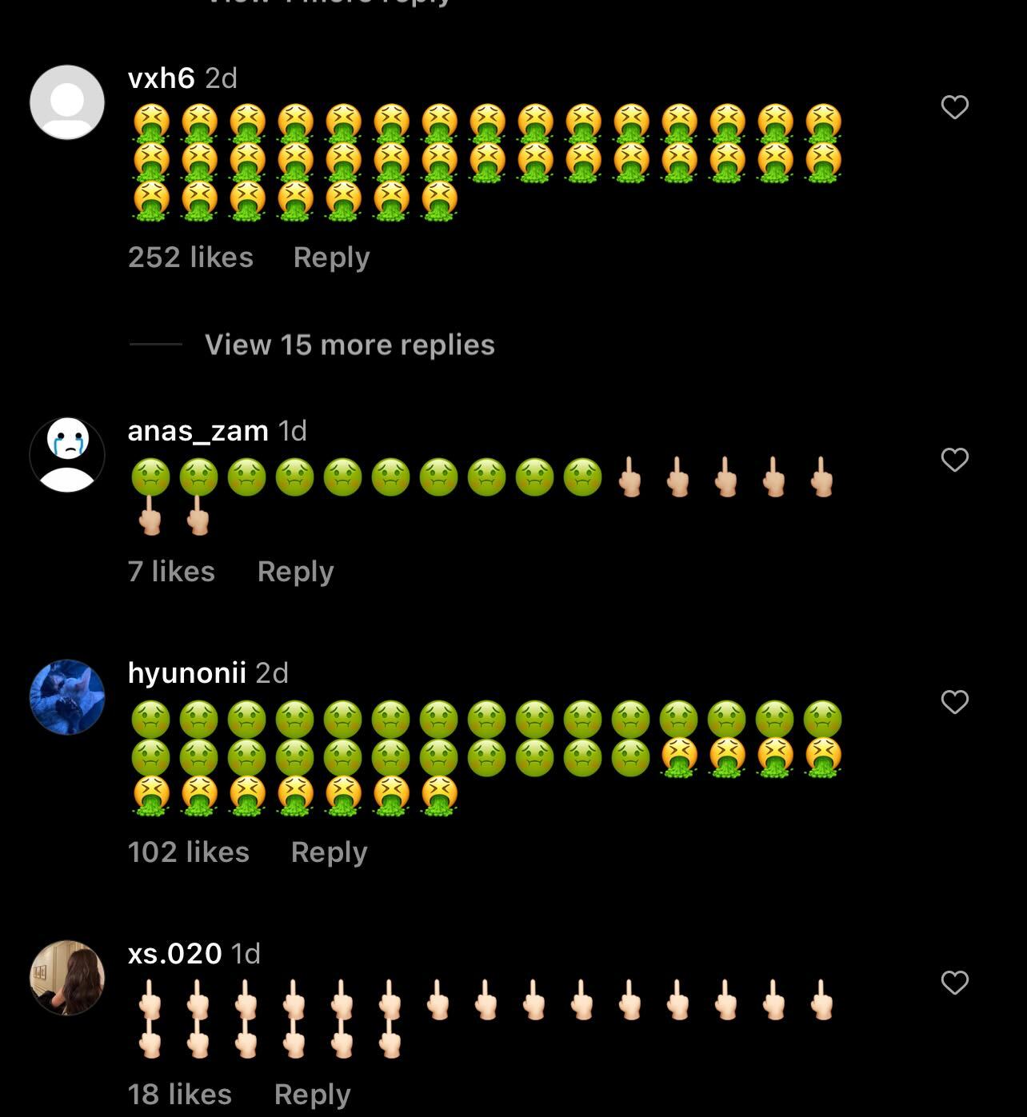Open the xs.020 username link
This screenshot has height=1117, width=1027.
click(x=174, y=953)
